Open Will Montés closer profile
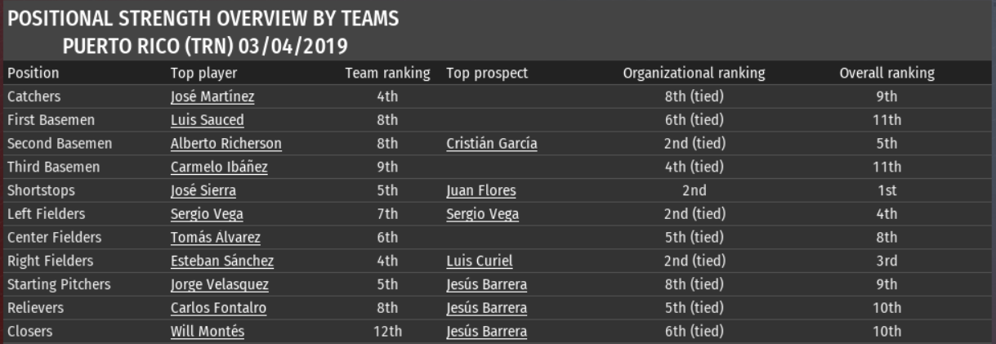This screenshot has width=996, height=344. coord(207,333)
